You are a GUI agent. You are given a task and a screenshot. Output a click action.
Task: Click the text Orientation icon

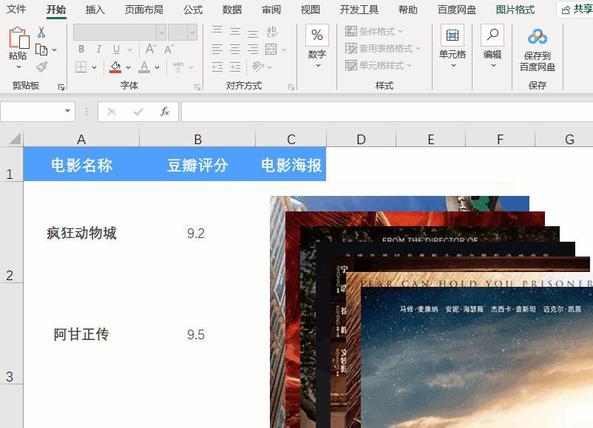tap(258, 67)
